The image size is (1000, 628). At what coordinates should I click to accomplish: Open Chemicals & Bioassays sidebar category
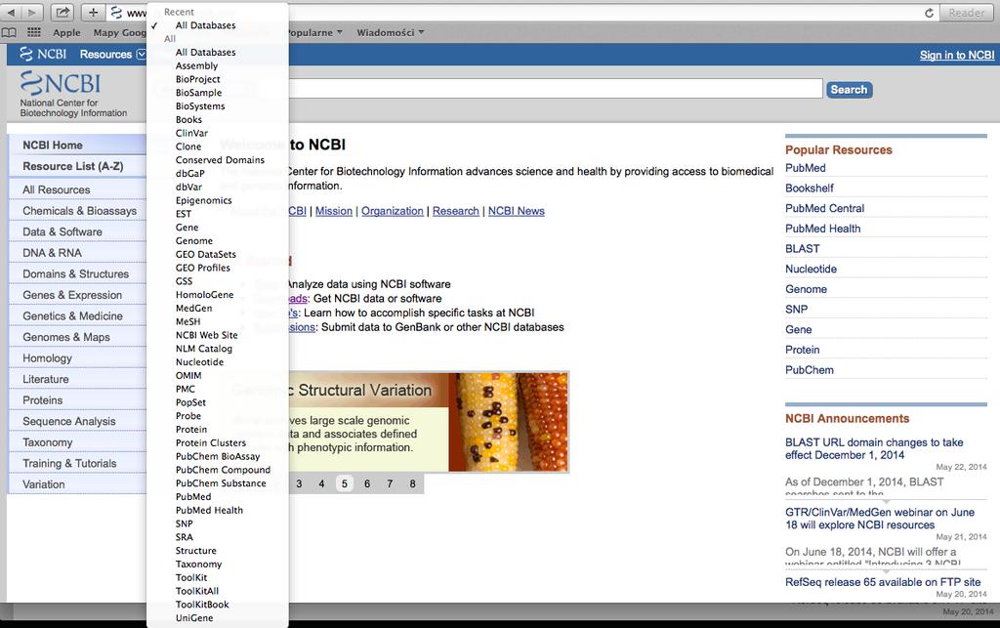(77, 211)
